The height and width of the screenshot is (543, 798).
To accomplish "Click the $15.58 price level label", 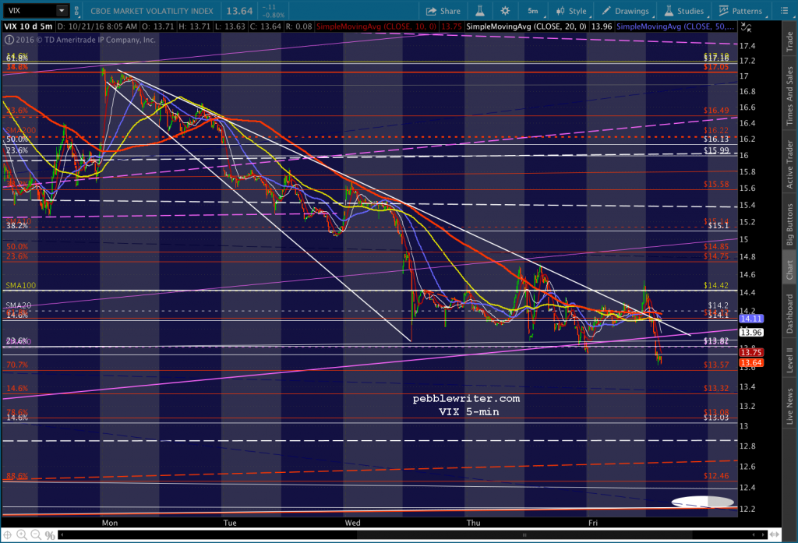I will coord(716,184).
